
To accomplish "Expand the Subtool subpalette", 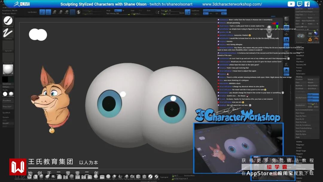I will point(299,47).
